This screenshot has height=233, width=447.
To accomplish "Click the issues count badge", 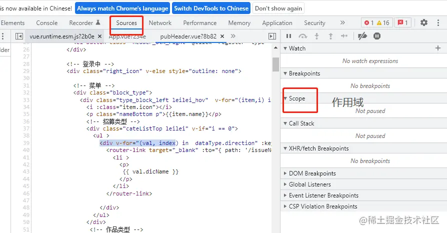I will coord(403,23).
